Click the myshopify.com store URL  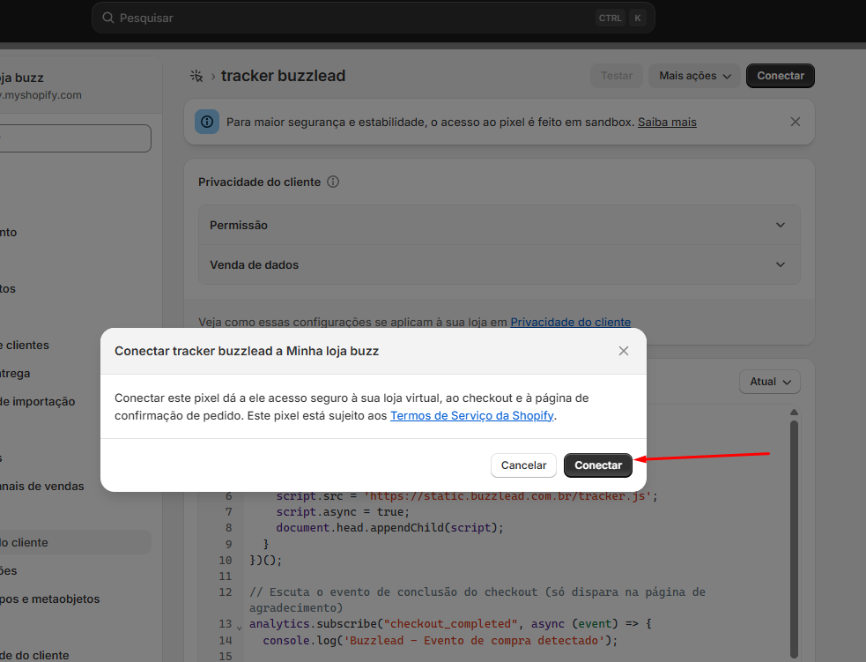[41, 95]
